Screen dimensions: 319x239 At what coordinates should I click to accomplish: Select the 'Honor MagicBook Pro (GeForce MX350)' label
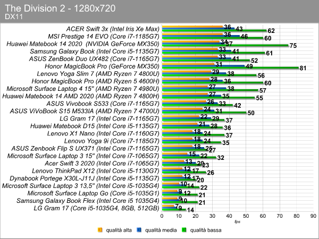[x=102, y=66]
